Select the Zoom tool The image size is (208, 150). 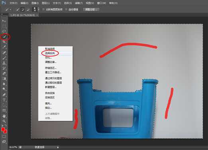4,121
